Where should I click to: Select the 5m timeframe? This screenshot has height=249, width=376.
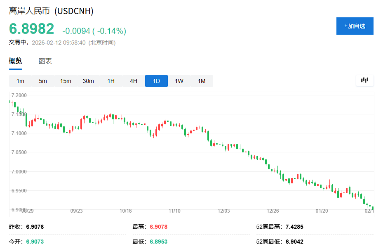[42, 81]
